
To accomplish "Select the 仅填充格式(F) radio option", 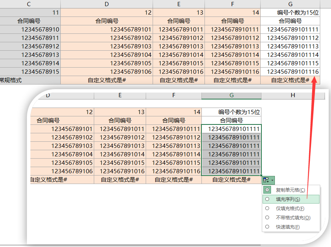I will point(291,209).
